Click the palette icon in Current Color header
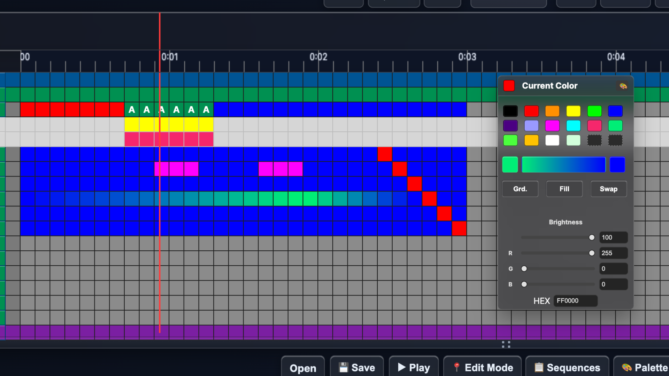The width and height of the screenshot is (669, 376). coord(623,86)
